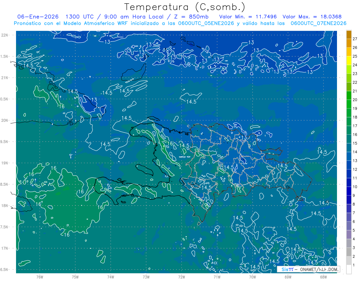The image size is (363, 281).
Task: Click the color scale label "5"
Action: pos(354,230)
